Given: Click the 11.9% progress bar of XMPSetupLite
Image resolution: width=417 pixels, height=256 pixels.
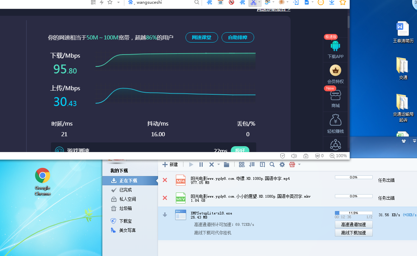Looking at the screenshot, I should tap(353, 213).
